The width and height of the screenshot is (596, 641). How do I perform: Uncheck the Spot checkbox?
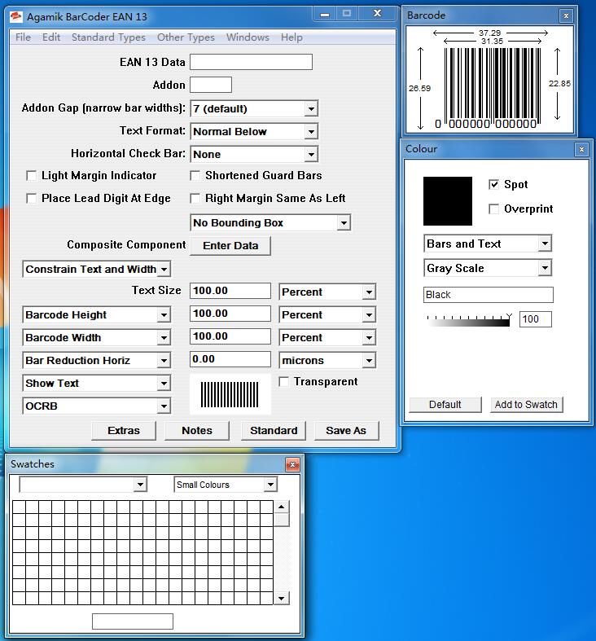pyautogui.click(x=493, y=185)
